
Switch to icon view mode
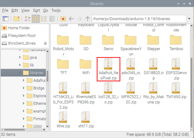(x=36, y=19)
